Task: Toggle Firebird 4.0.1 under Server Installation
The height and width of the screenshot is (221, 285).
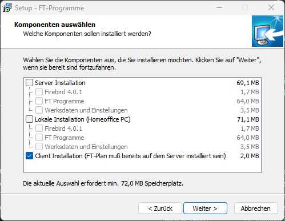Action: [39, 92]
